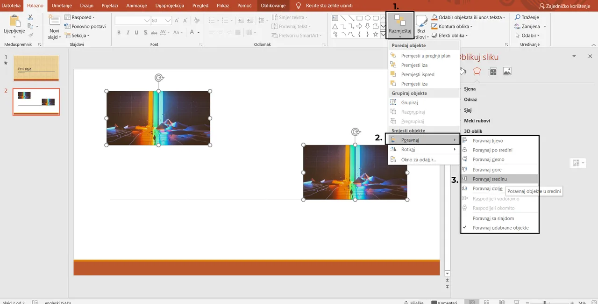Choose Poravnaj gore in align submenu

coord(499,169)
